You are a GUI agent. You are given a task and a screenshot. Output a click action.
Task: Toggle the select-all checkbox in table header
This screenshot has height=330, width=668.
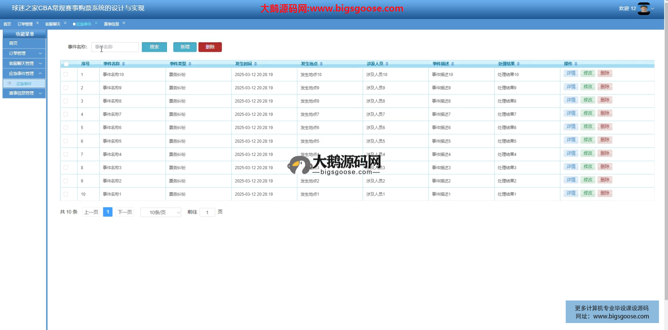[66, 64]
